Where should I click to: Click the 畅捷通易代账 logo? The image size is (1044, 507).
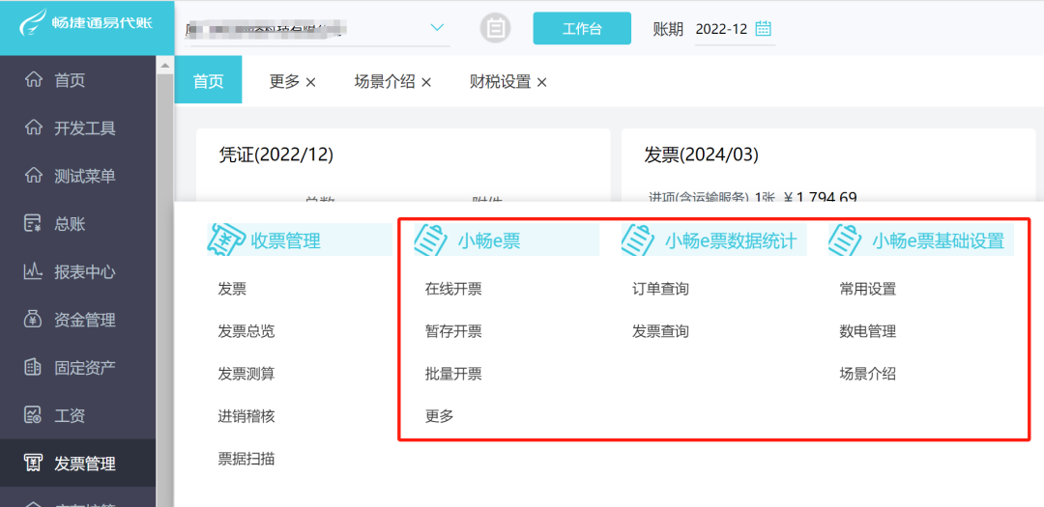(87, 23)
